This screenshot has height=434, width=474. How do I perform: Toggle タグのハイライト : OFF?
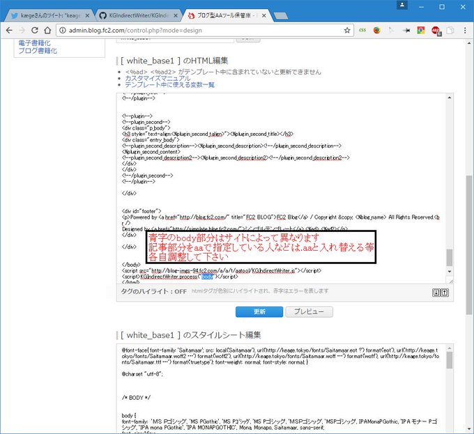click(x=153, y=291)
